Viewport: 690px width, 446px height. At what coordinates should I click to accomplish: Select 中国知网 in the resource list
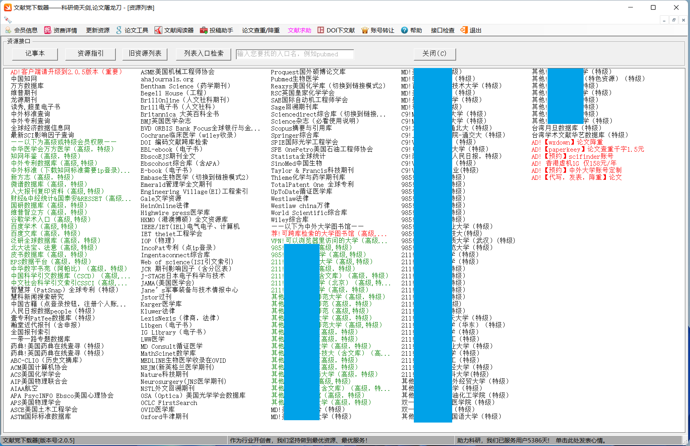[24, 79]
